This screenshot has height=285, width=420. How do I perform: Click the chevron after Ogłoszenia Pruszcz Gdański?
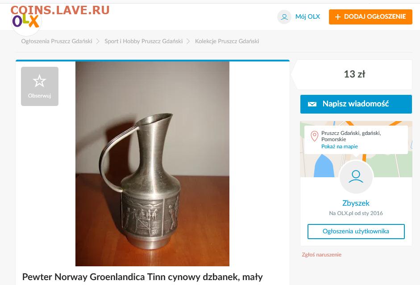[x=98, y=41]
